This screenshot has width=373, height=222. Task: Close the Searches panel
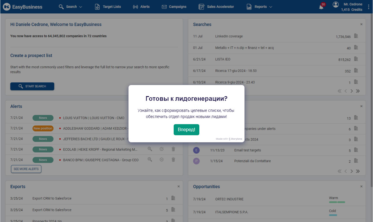361,25
